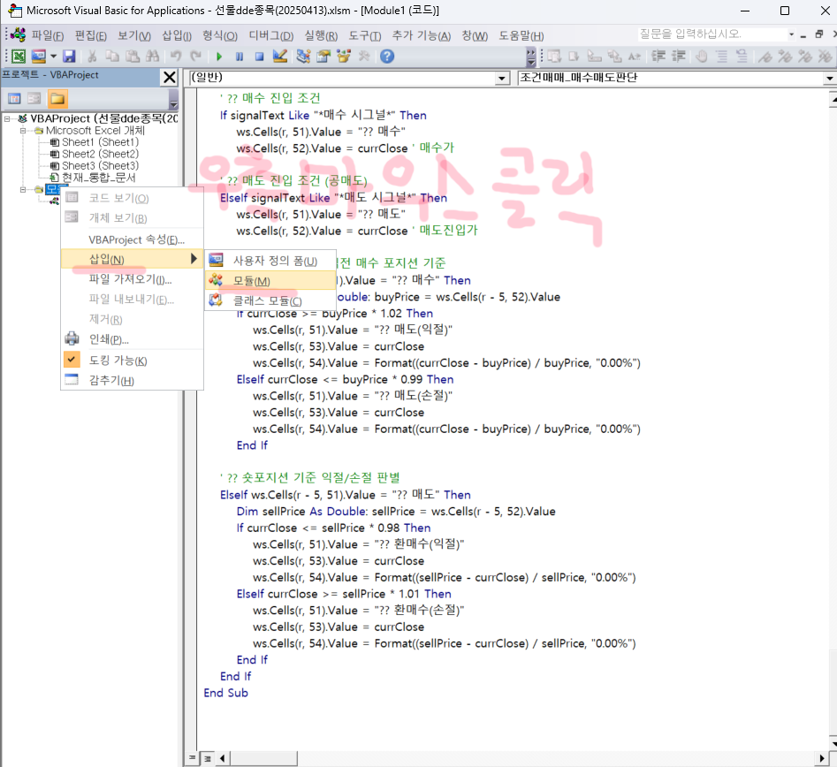The image size is (837, 767).
Task: Toggle Folders view in project panel
Action: click(57, 98)
